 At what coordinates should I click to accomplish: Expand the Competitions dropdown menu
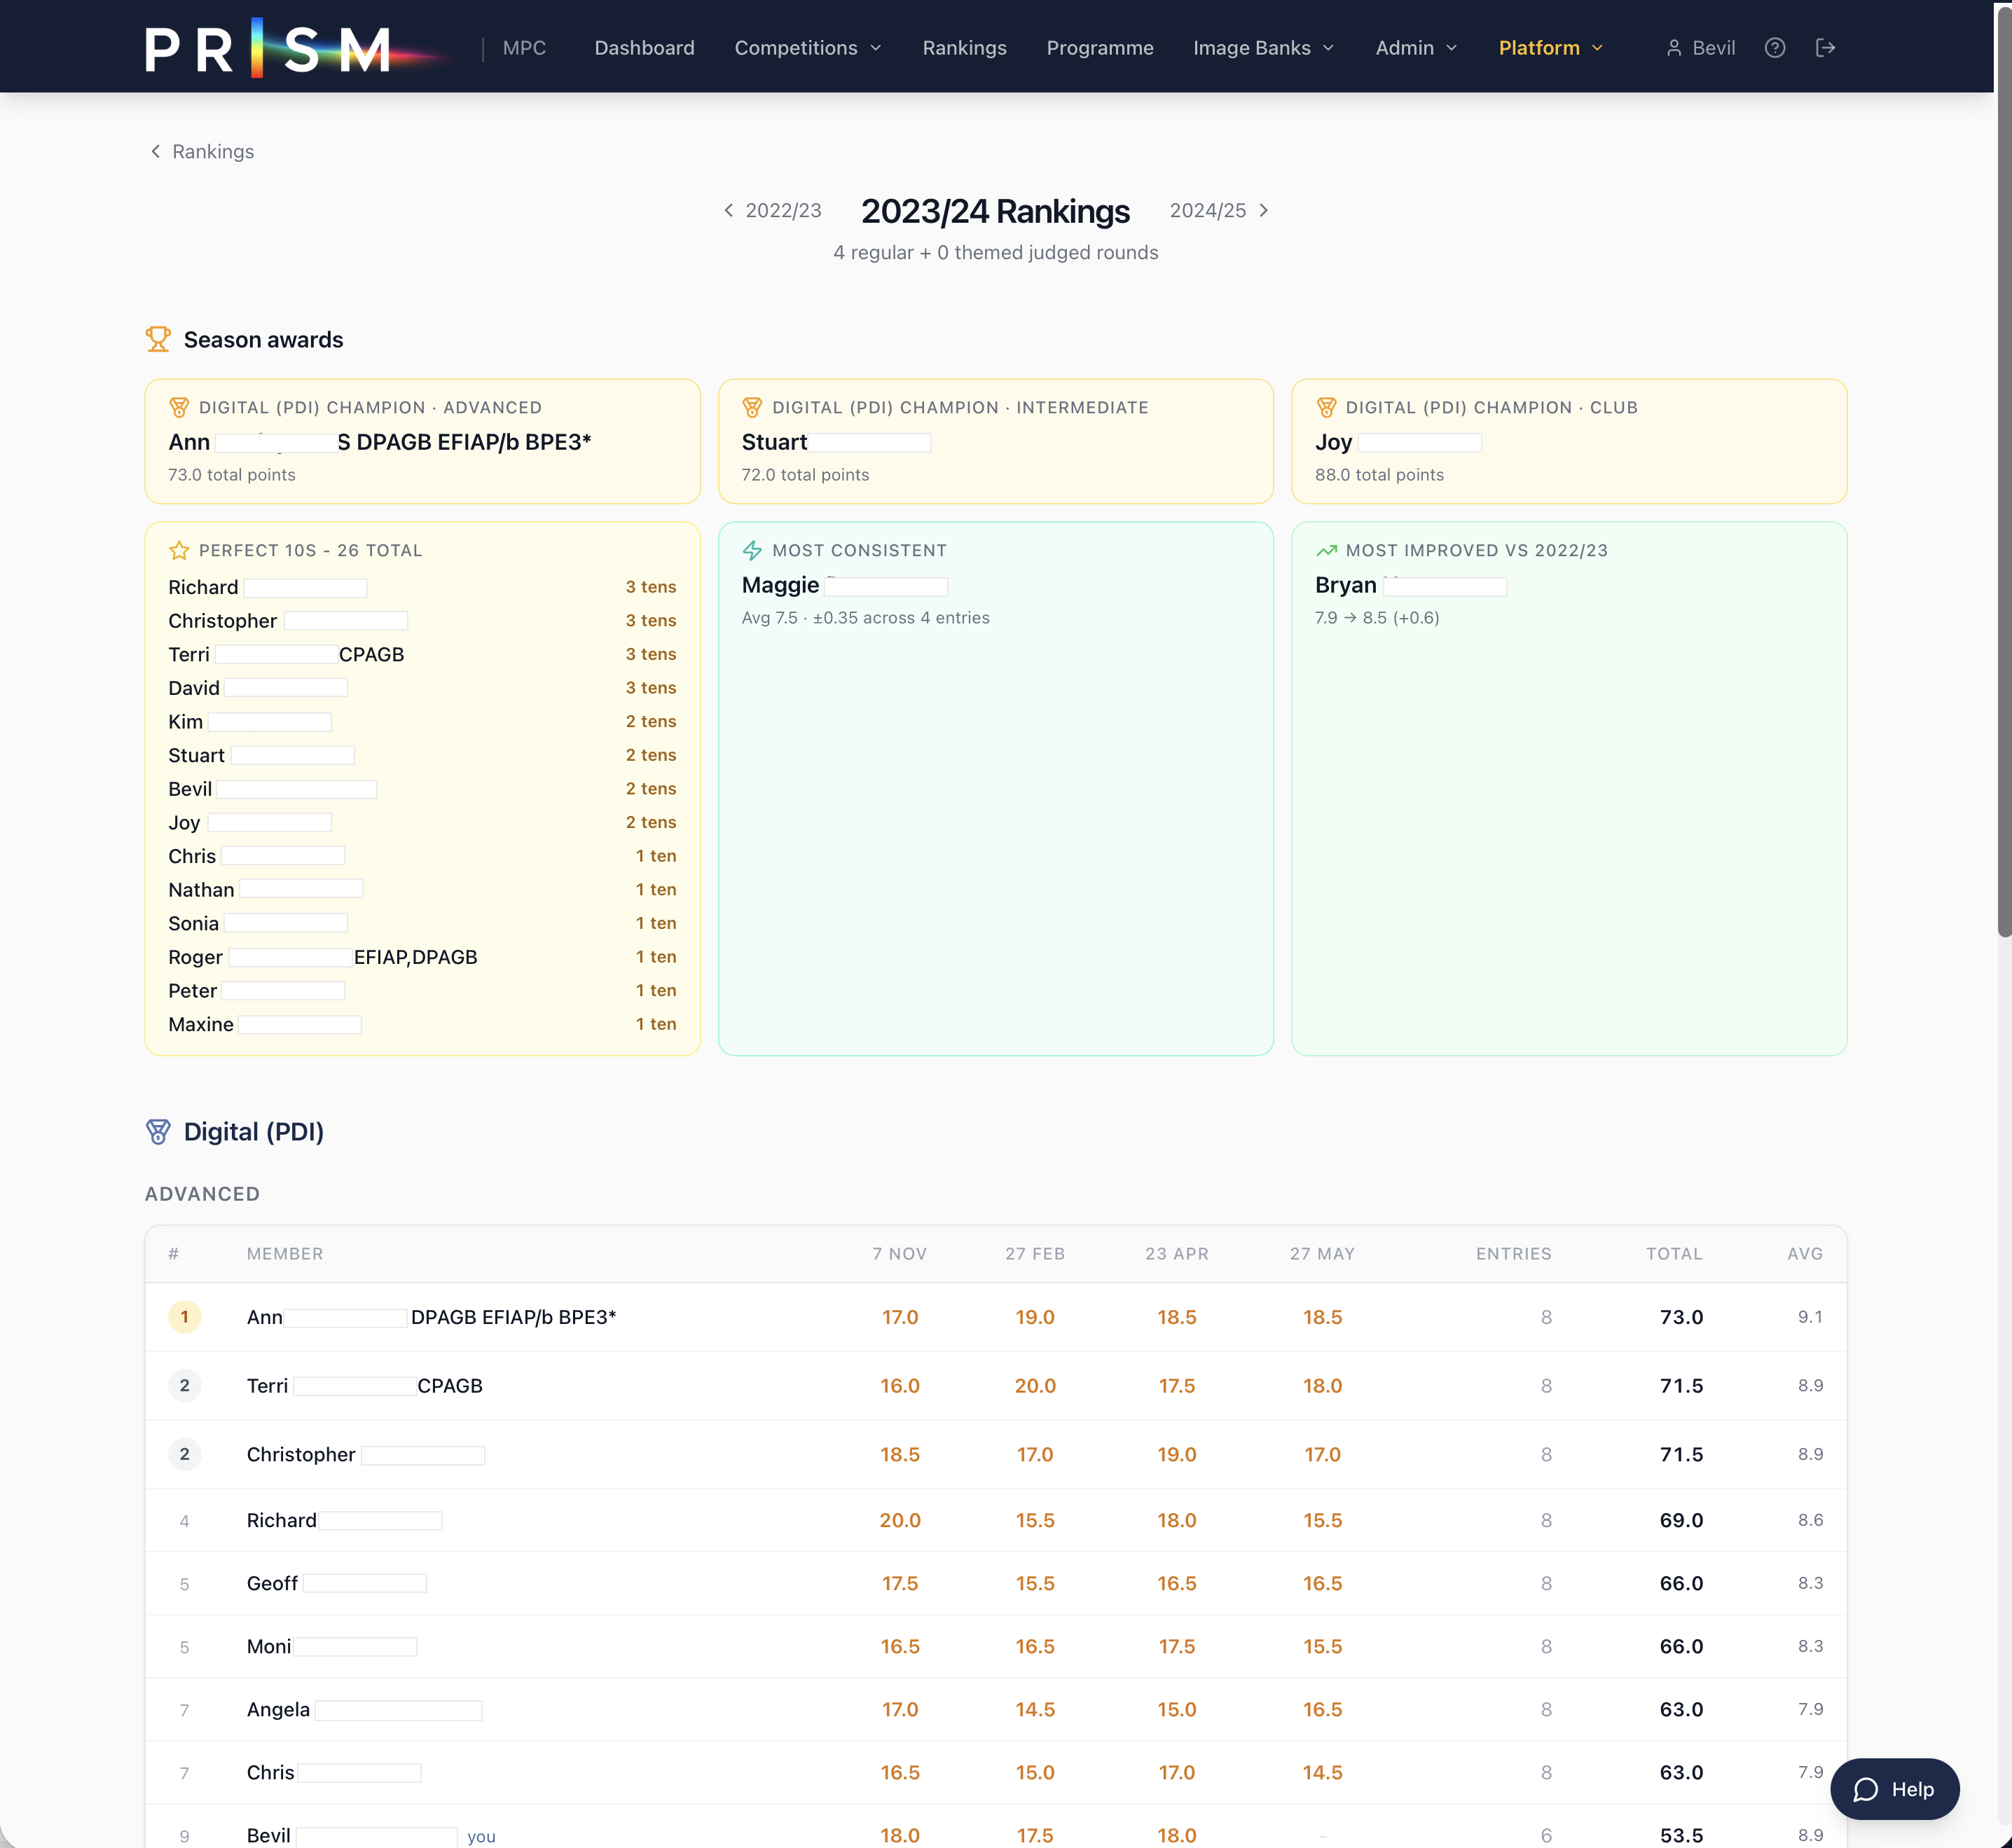point(808,48)
